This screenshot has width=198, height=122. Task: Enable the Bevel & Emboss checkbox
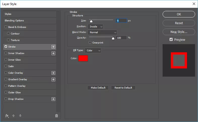point(6,27)
